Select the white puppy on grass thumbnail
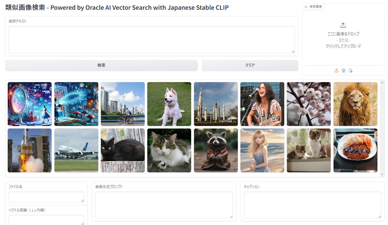The image size is (388, 225). [169, 104]
